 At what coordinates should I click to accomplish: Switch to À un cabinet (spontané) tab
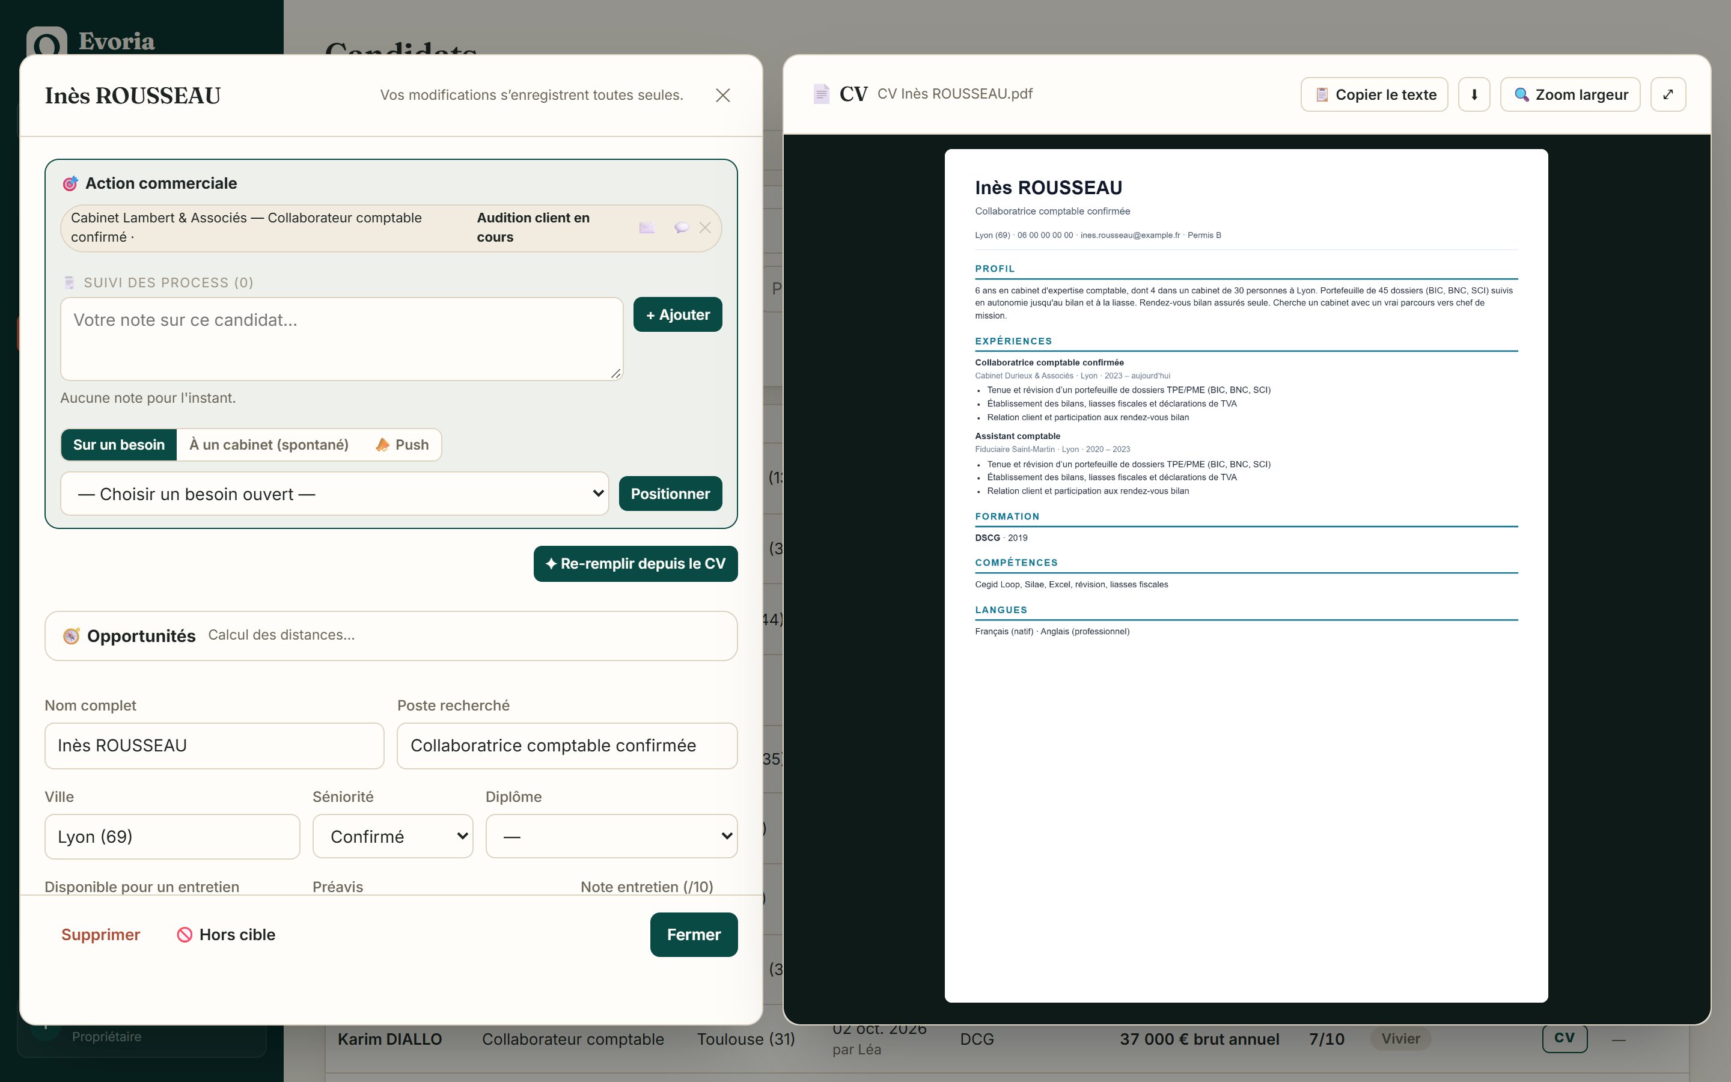click(269, 444)
